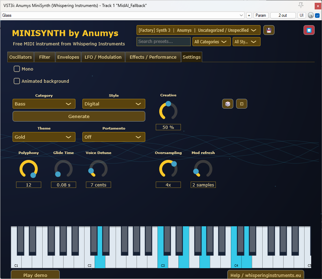Image resolution: width=322 pixels, height=279 pixels.
Task: Adjust the Polyphony knob
Action: 29,169
